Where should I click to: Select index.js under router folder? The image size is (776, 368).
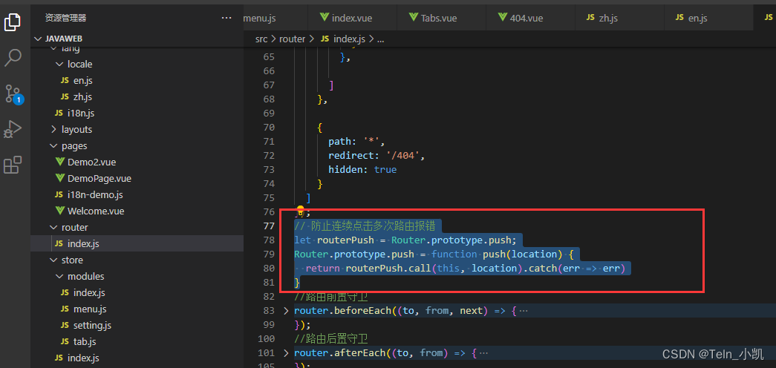click(137, 244)
